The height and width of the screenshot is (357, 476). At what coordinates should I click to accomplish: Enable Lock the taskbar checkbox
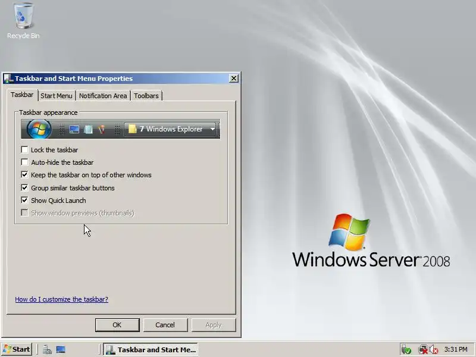24,150
